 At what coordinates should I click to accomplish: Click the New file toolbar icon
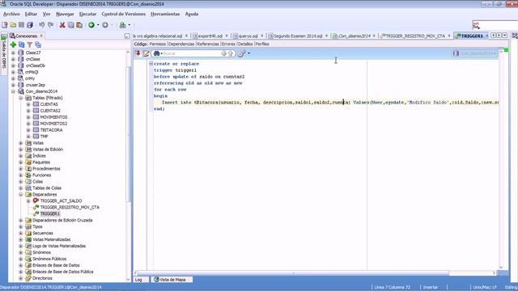[5, 25]
